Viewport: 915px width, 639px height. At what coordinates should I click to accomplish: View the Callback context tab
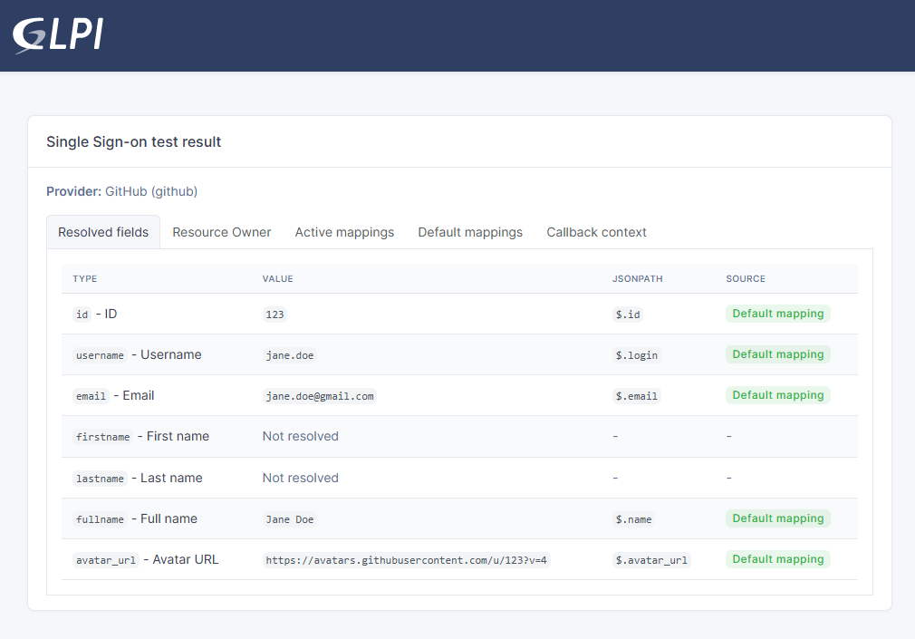pyautogui.click(x=596, y=232)
